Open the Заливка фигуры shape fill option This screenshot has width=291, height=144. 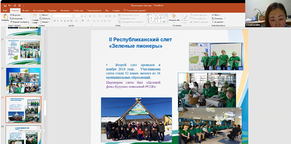(x=199, y=15)
